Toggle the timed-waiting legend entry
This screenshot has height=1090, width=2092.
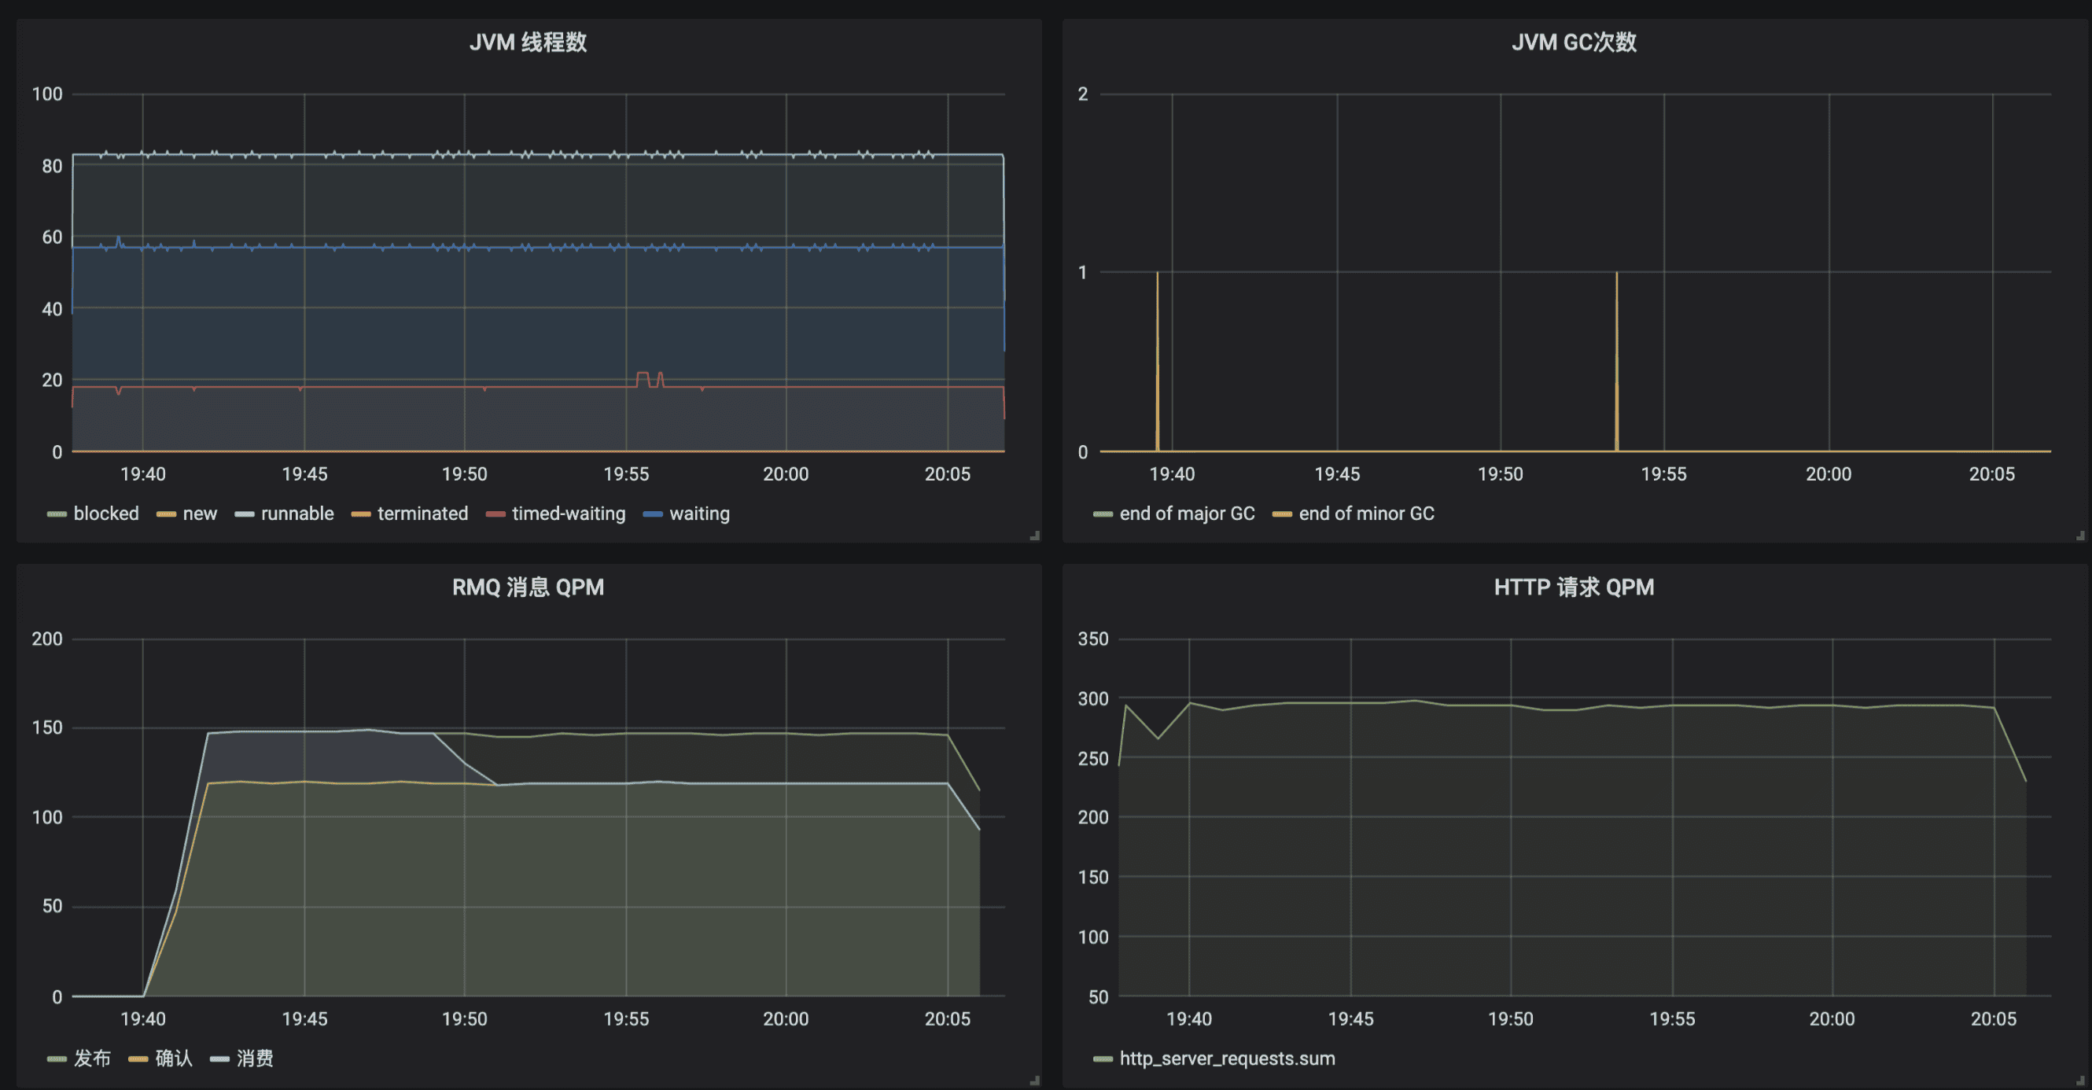(x=568, y=514)
